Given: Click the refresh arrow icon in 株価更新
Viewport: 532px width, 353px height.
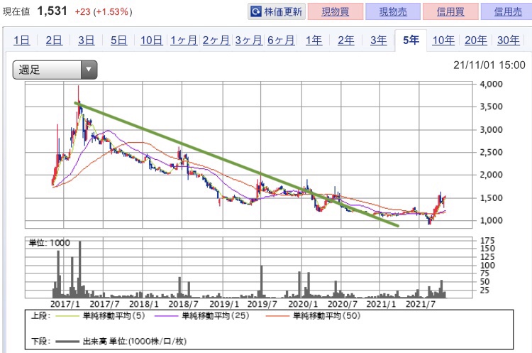Looking at the screenshot, I should point(255,12).
